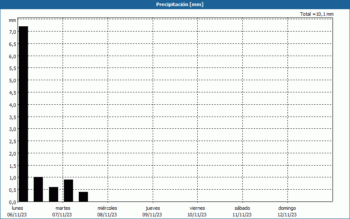The image size is (350, 219).
Task: Click the 'jueves' day label
Action: 153,208
